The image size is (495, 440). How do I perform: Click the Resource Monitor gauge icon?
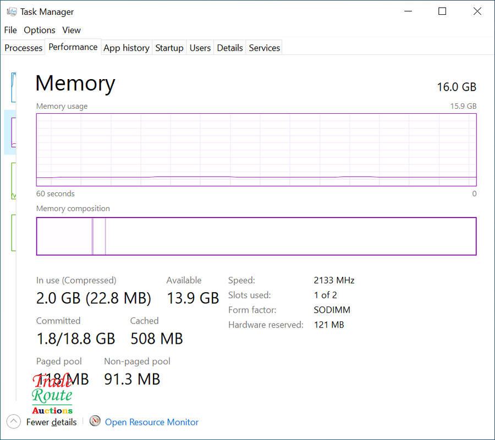coord(95,421)
